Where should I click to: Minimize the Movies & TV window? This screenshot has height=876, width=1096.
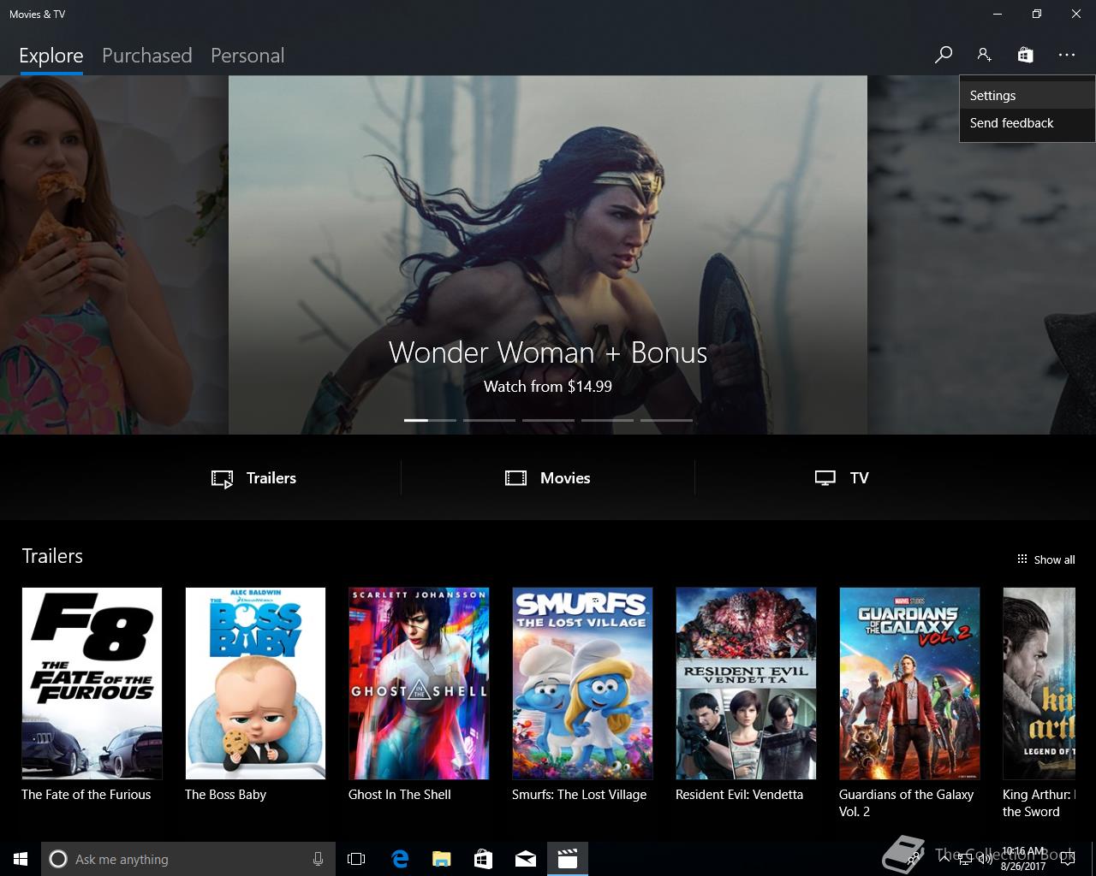pos(997,14)
